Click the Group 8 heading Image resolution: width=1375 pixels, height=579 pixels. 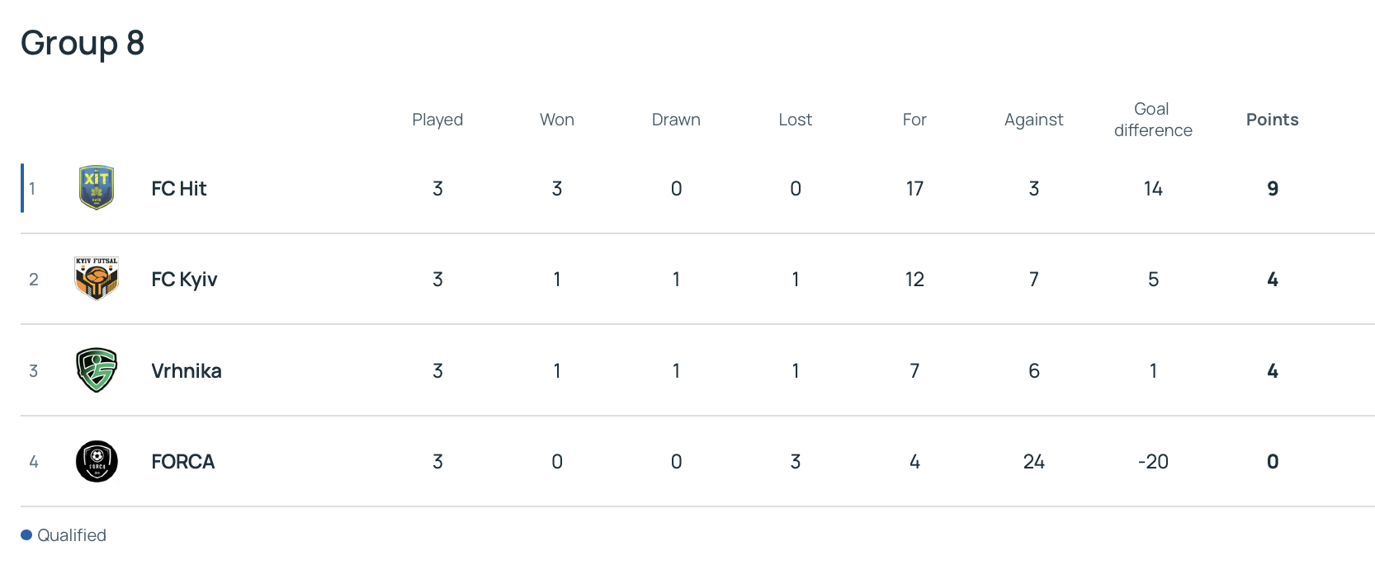click(x=83, y=43)
